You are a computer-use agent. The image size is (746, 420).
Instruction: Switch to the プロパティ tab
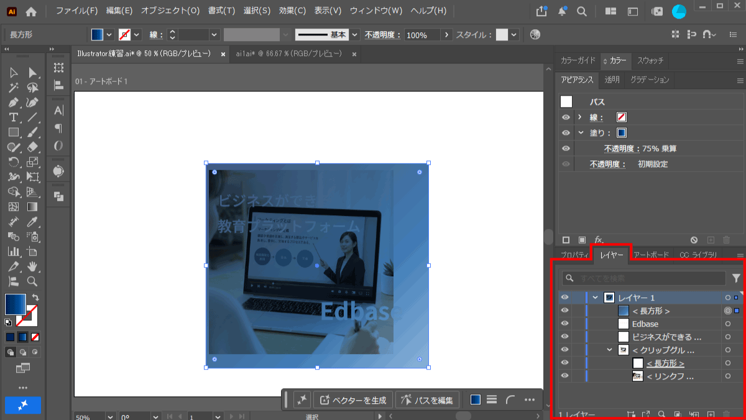click(x=574, y=254)
